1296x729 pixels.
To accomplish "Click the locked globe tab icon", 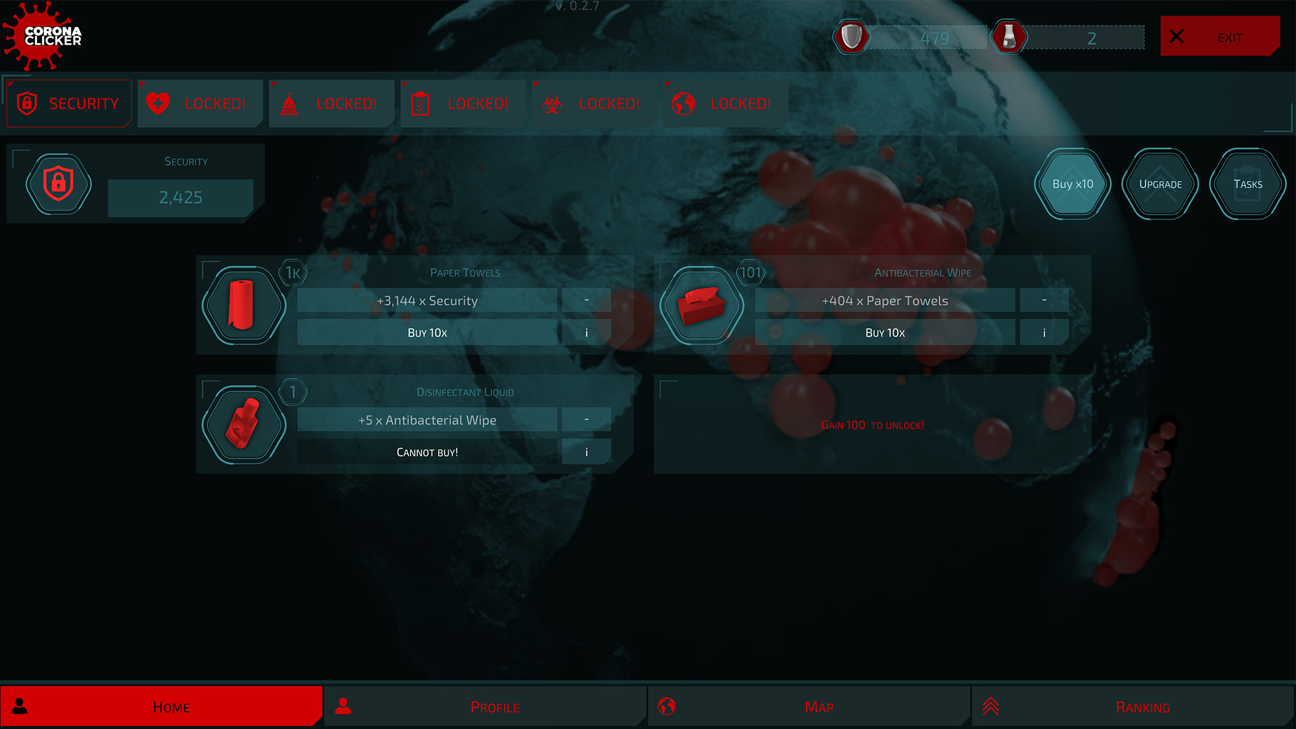I will tap(683, 103).
